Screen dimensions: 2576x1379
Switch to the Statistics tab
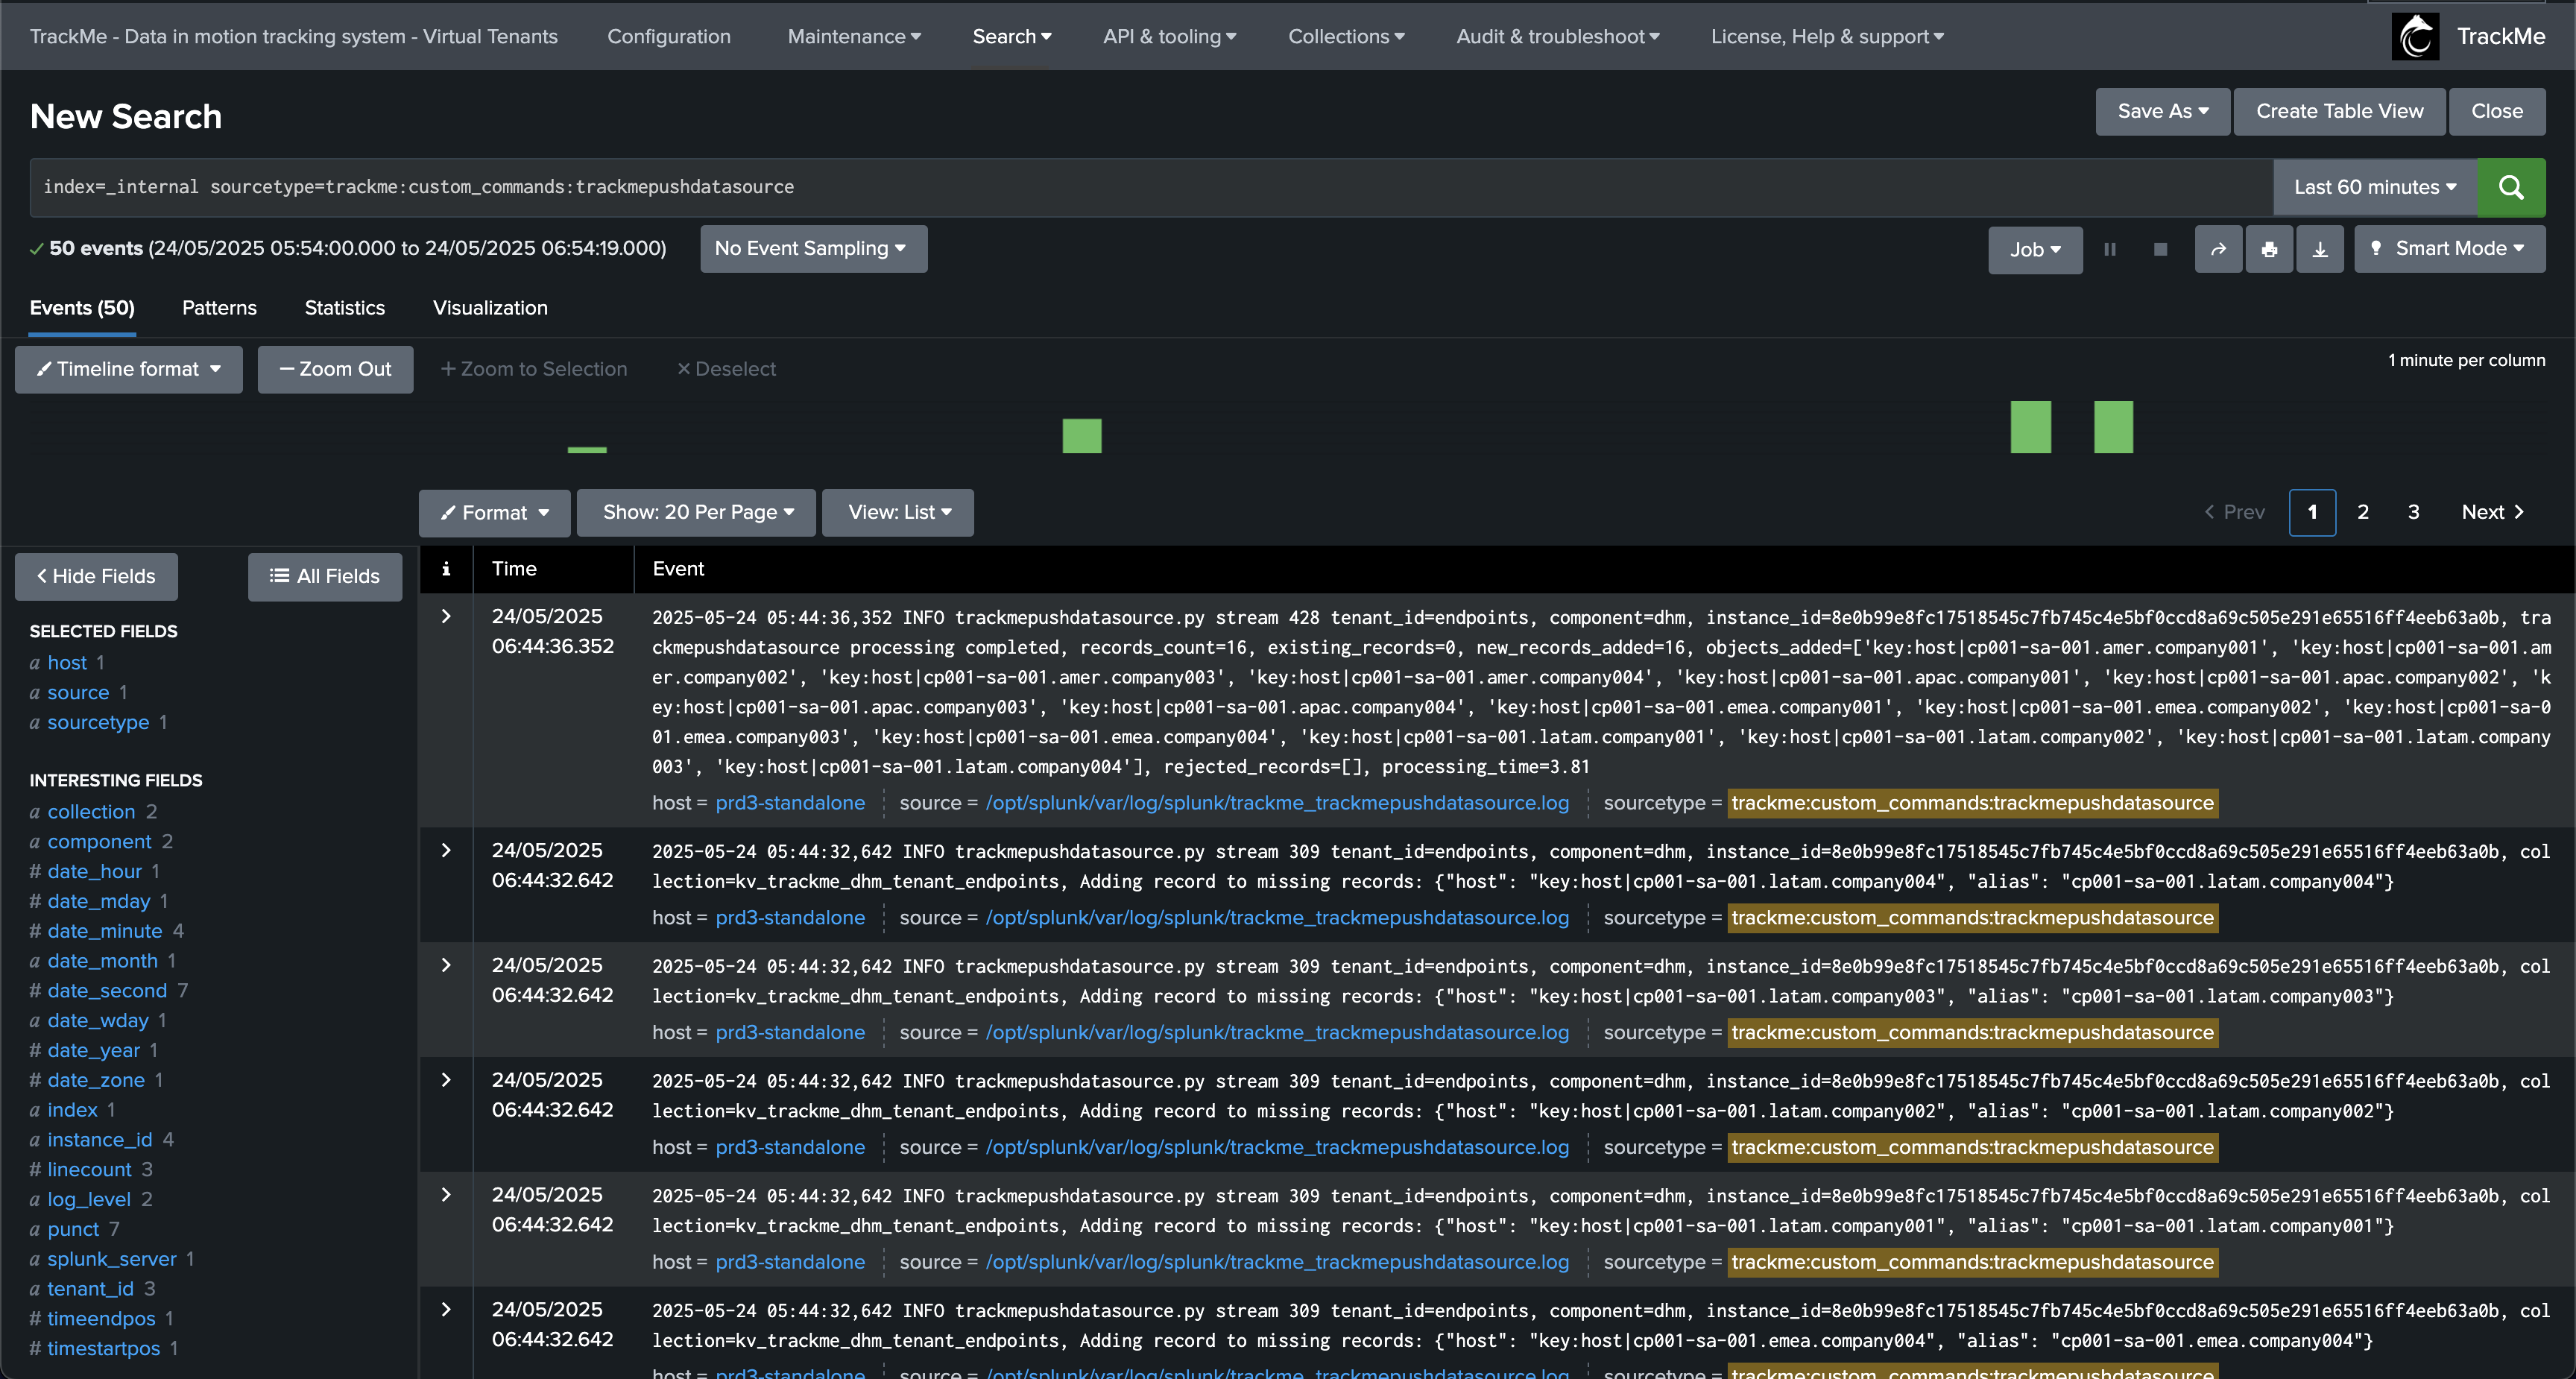[x=344, y=308]
